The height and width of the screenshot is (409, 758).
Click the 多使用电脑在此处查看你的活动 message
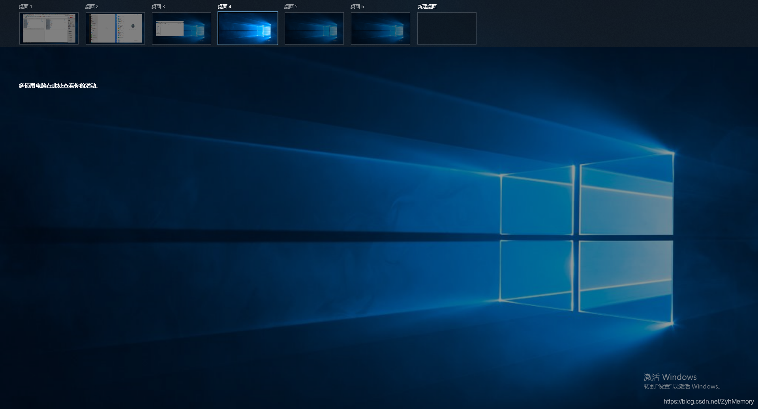[x=59, y=86]
